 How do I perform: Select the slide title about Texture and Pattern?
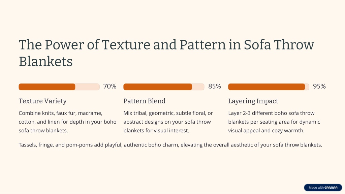pyautogui.click(x=166, y=53)
